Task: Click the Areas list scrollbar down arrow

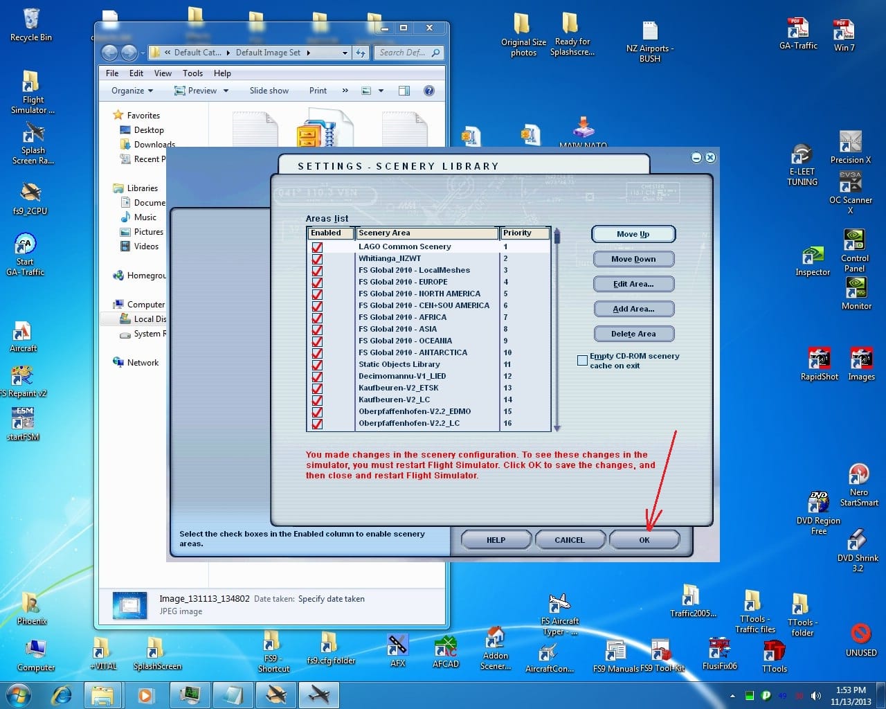Action: tap(557, 428)
